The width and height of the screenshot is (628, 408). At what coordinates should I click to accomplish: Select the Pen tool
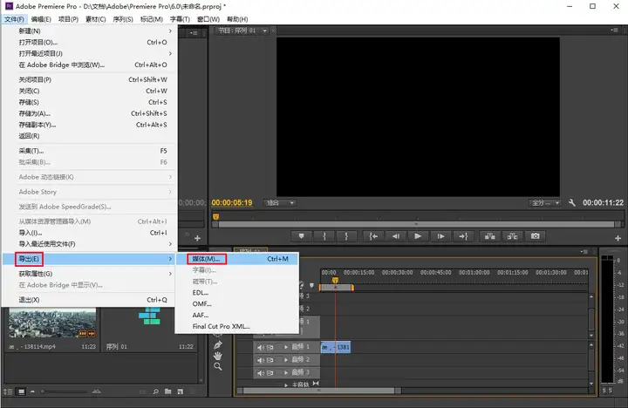pyautogui.click(x=217, y=344)
